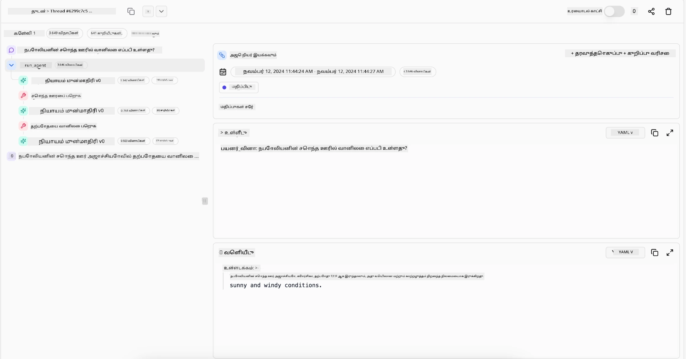Viewport: 686px width, 359px height.
Task: Open thread navigation chevron dropdown
Action: click(x=161, y=11)
